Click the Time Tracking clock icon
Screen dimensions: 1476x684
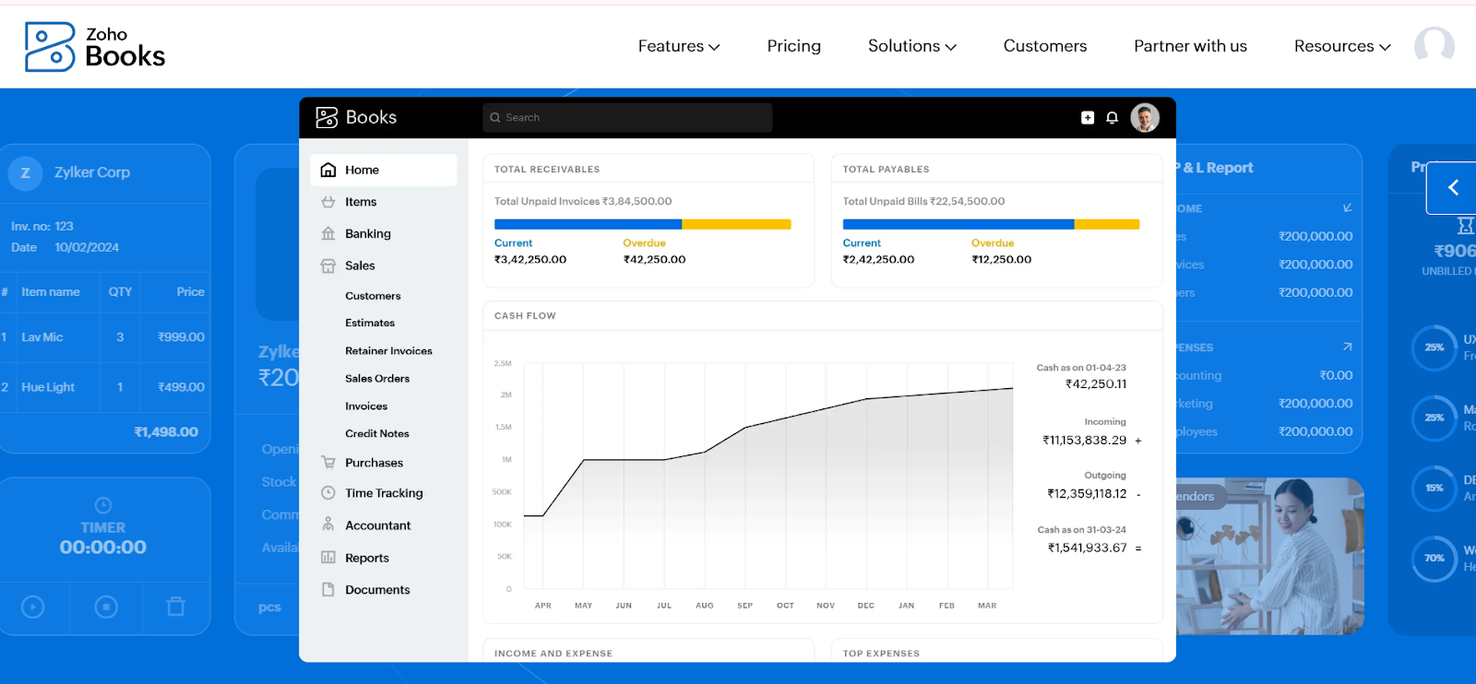pyautogui.click(x=327, y=493)
